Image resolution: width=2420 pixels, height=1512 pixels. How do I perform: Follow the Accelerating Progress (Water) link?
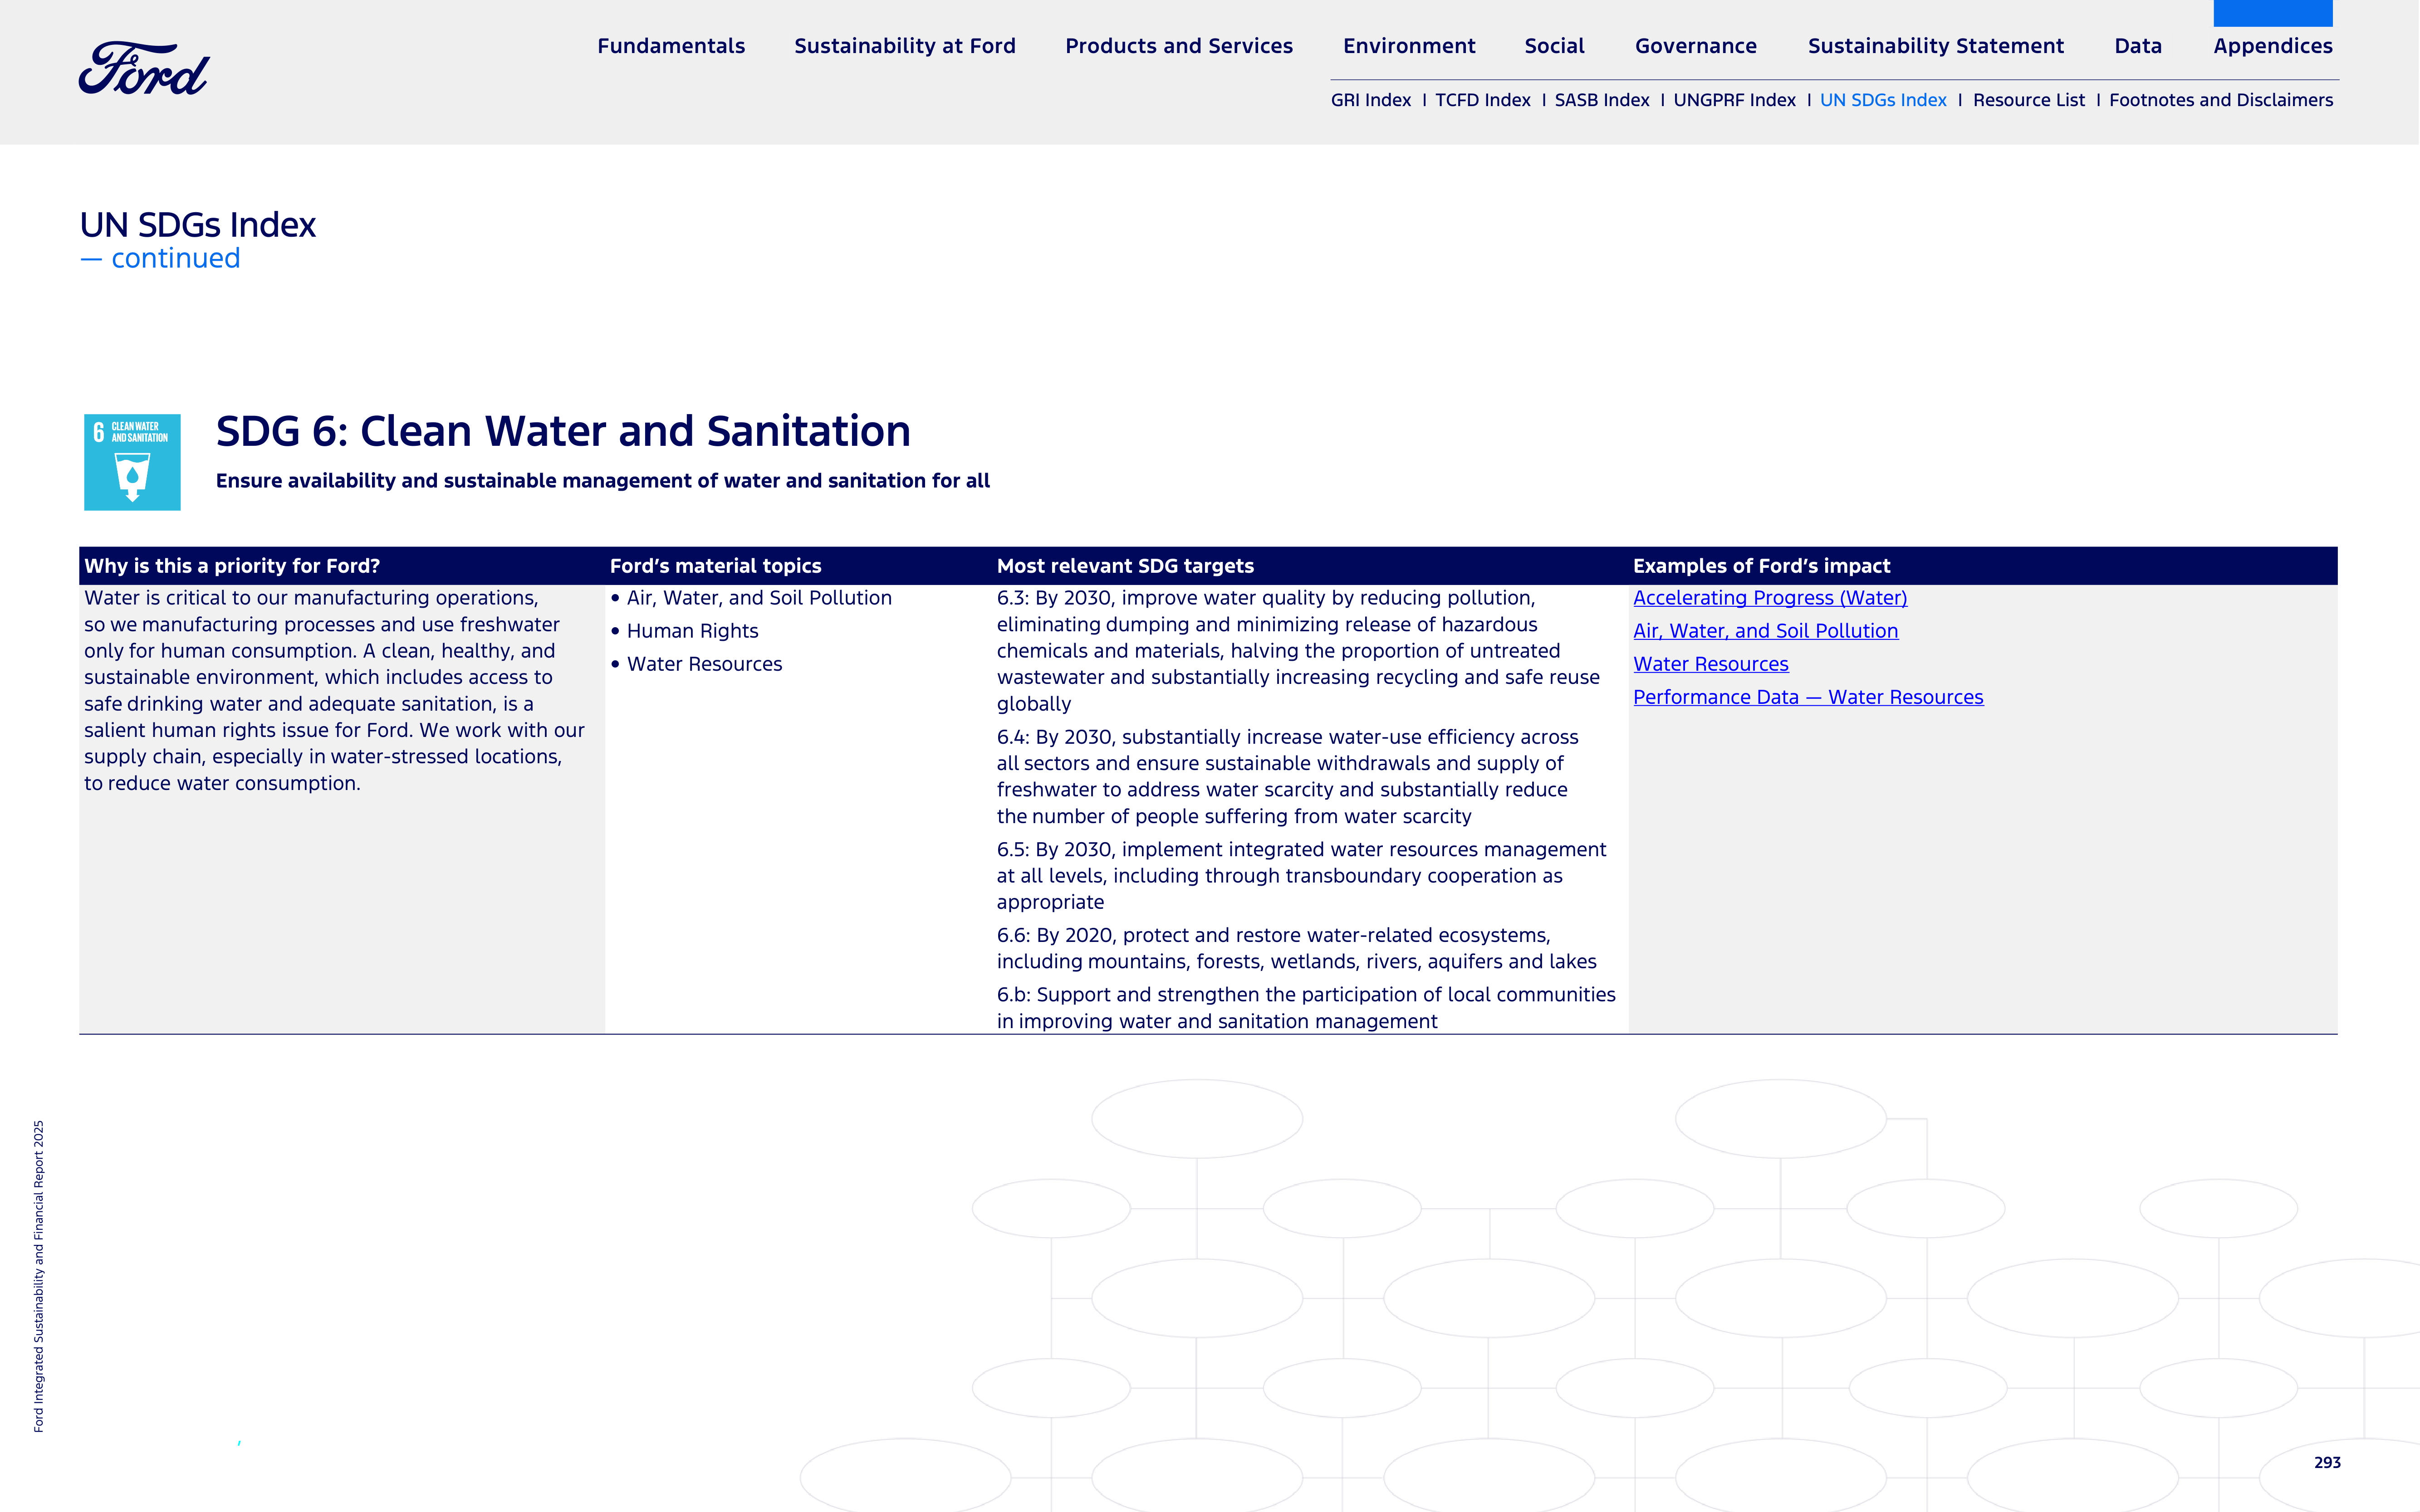(x=1770, y=598)
